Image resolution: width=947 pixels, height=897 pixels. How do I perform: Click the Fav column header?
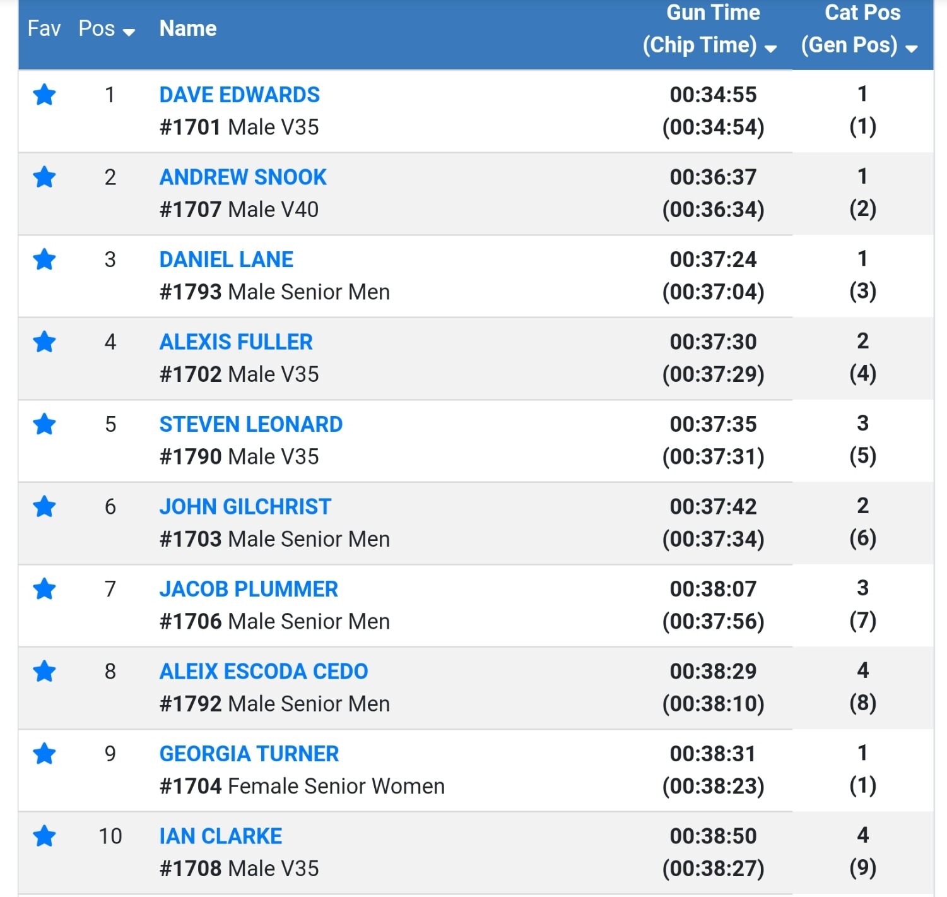pyautogui.click(x=44, y=28)
